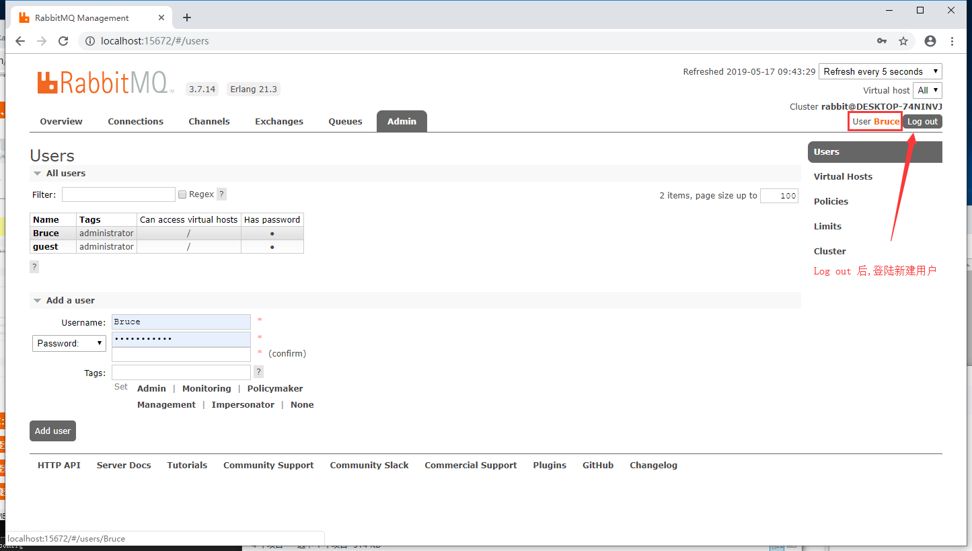Open help icon next to Regex
Image resolution: width=972 pixels, height=551 pixels.
tap(221, 194)
